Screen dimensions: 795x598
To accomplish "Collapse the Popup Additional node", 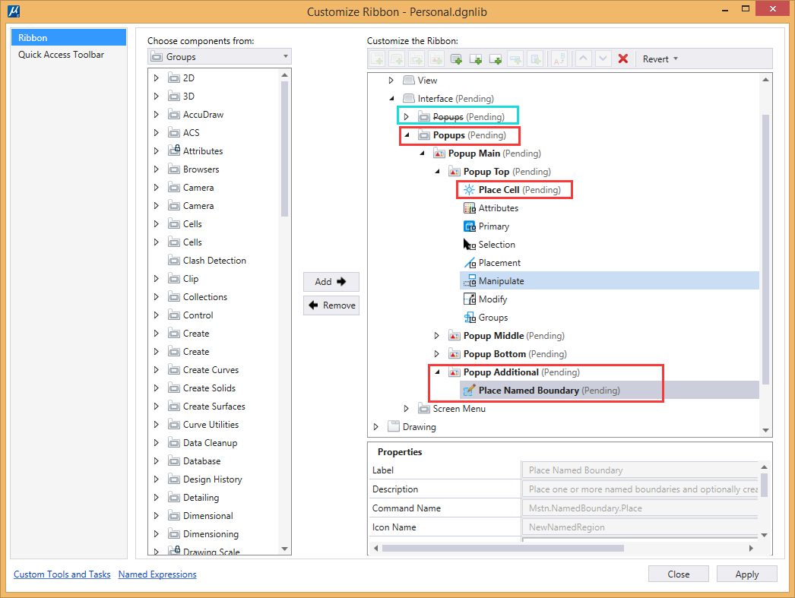I will pyautogui.click(x=437, y=372).
